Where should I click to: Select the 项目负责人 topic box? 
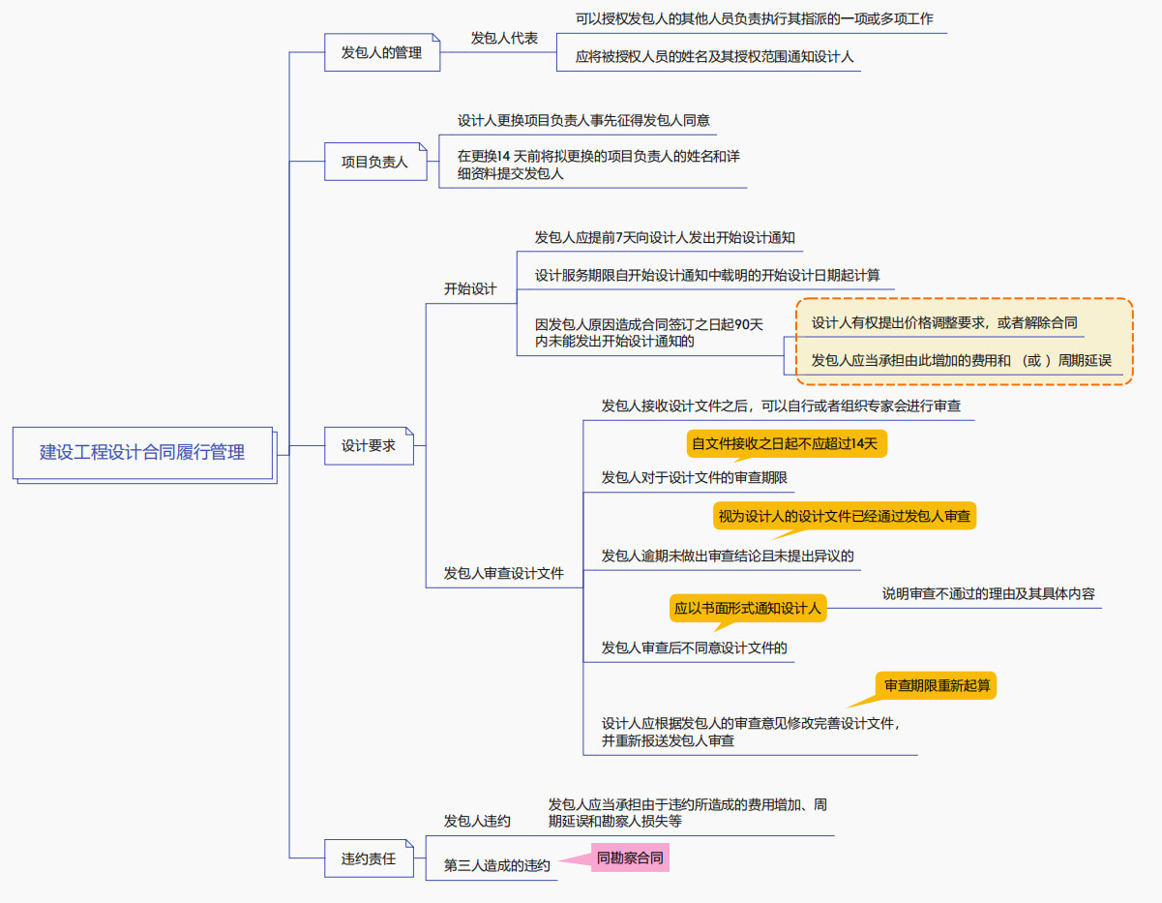(374, 162)
